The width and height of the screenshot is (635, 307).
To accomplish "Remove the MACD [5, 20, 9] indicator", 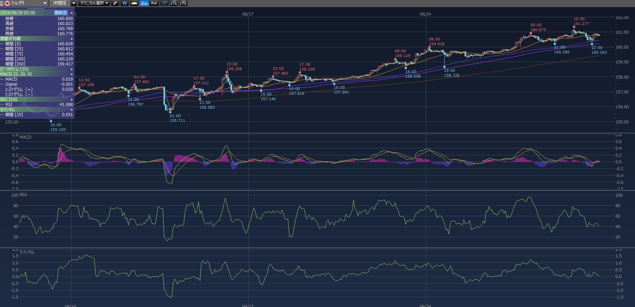I will [72, 74].
